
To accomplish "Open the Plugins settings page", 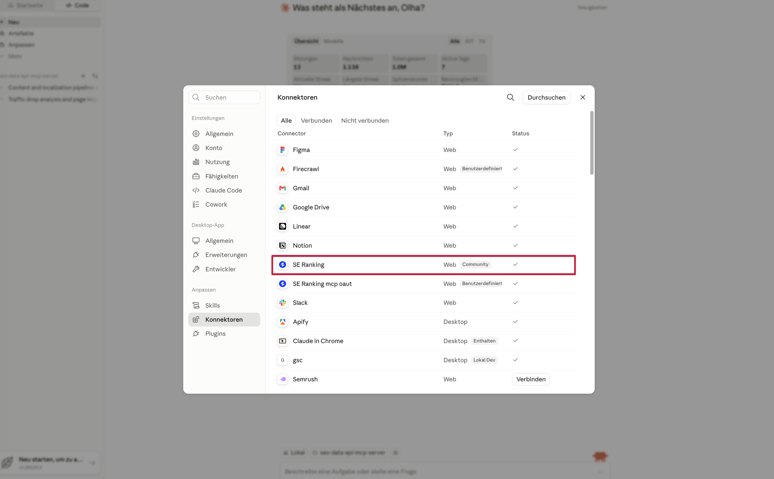I will 224,334.
